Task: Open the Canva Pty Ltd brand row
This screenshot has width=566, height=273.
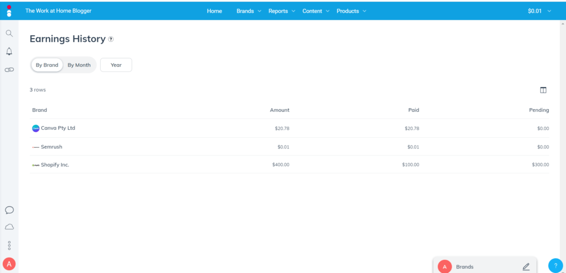Action: point(57,128)
